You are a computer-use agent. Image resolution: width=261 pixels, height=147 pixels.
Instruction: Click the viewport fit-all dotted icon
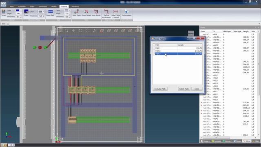[x=88, y=31]
